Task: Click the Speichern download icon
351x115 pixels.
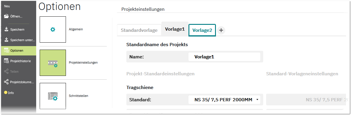Action: [x=6, y=29]
